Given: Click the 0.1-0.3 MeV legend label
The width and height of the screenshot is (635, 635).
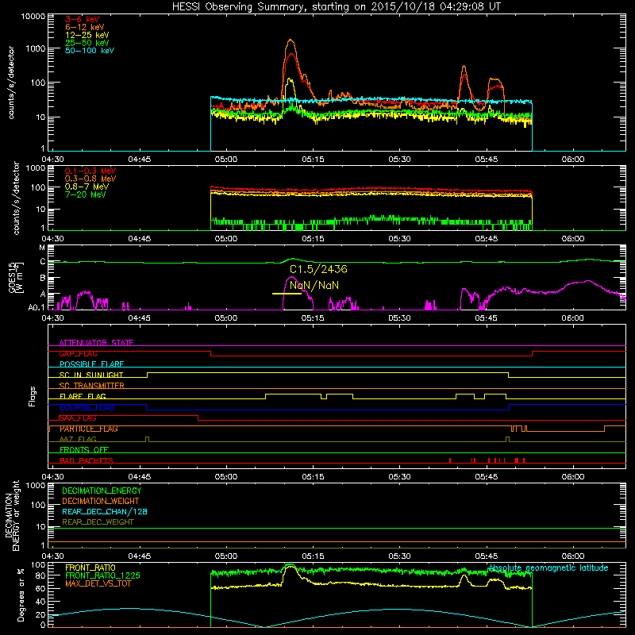Looking at the screenshot, I should coord(90,171).
